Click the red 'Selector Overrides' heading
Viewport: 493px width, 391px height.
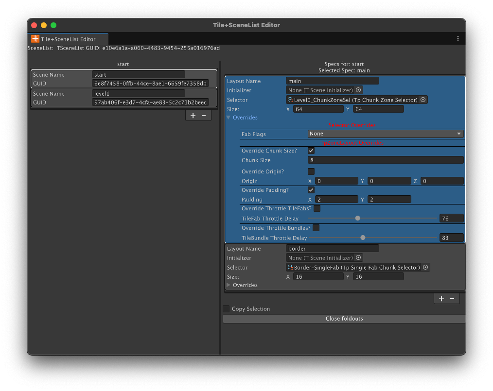(x=352, y=125)
